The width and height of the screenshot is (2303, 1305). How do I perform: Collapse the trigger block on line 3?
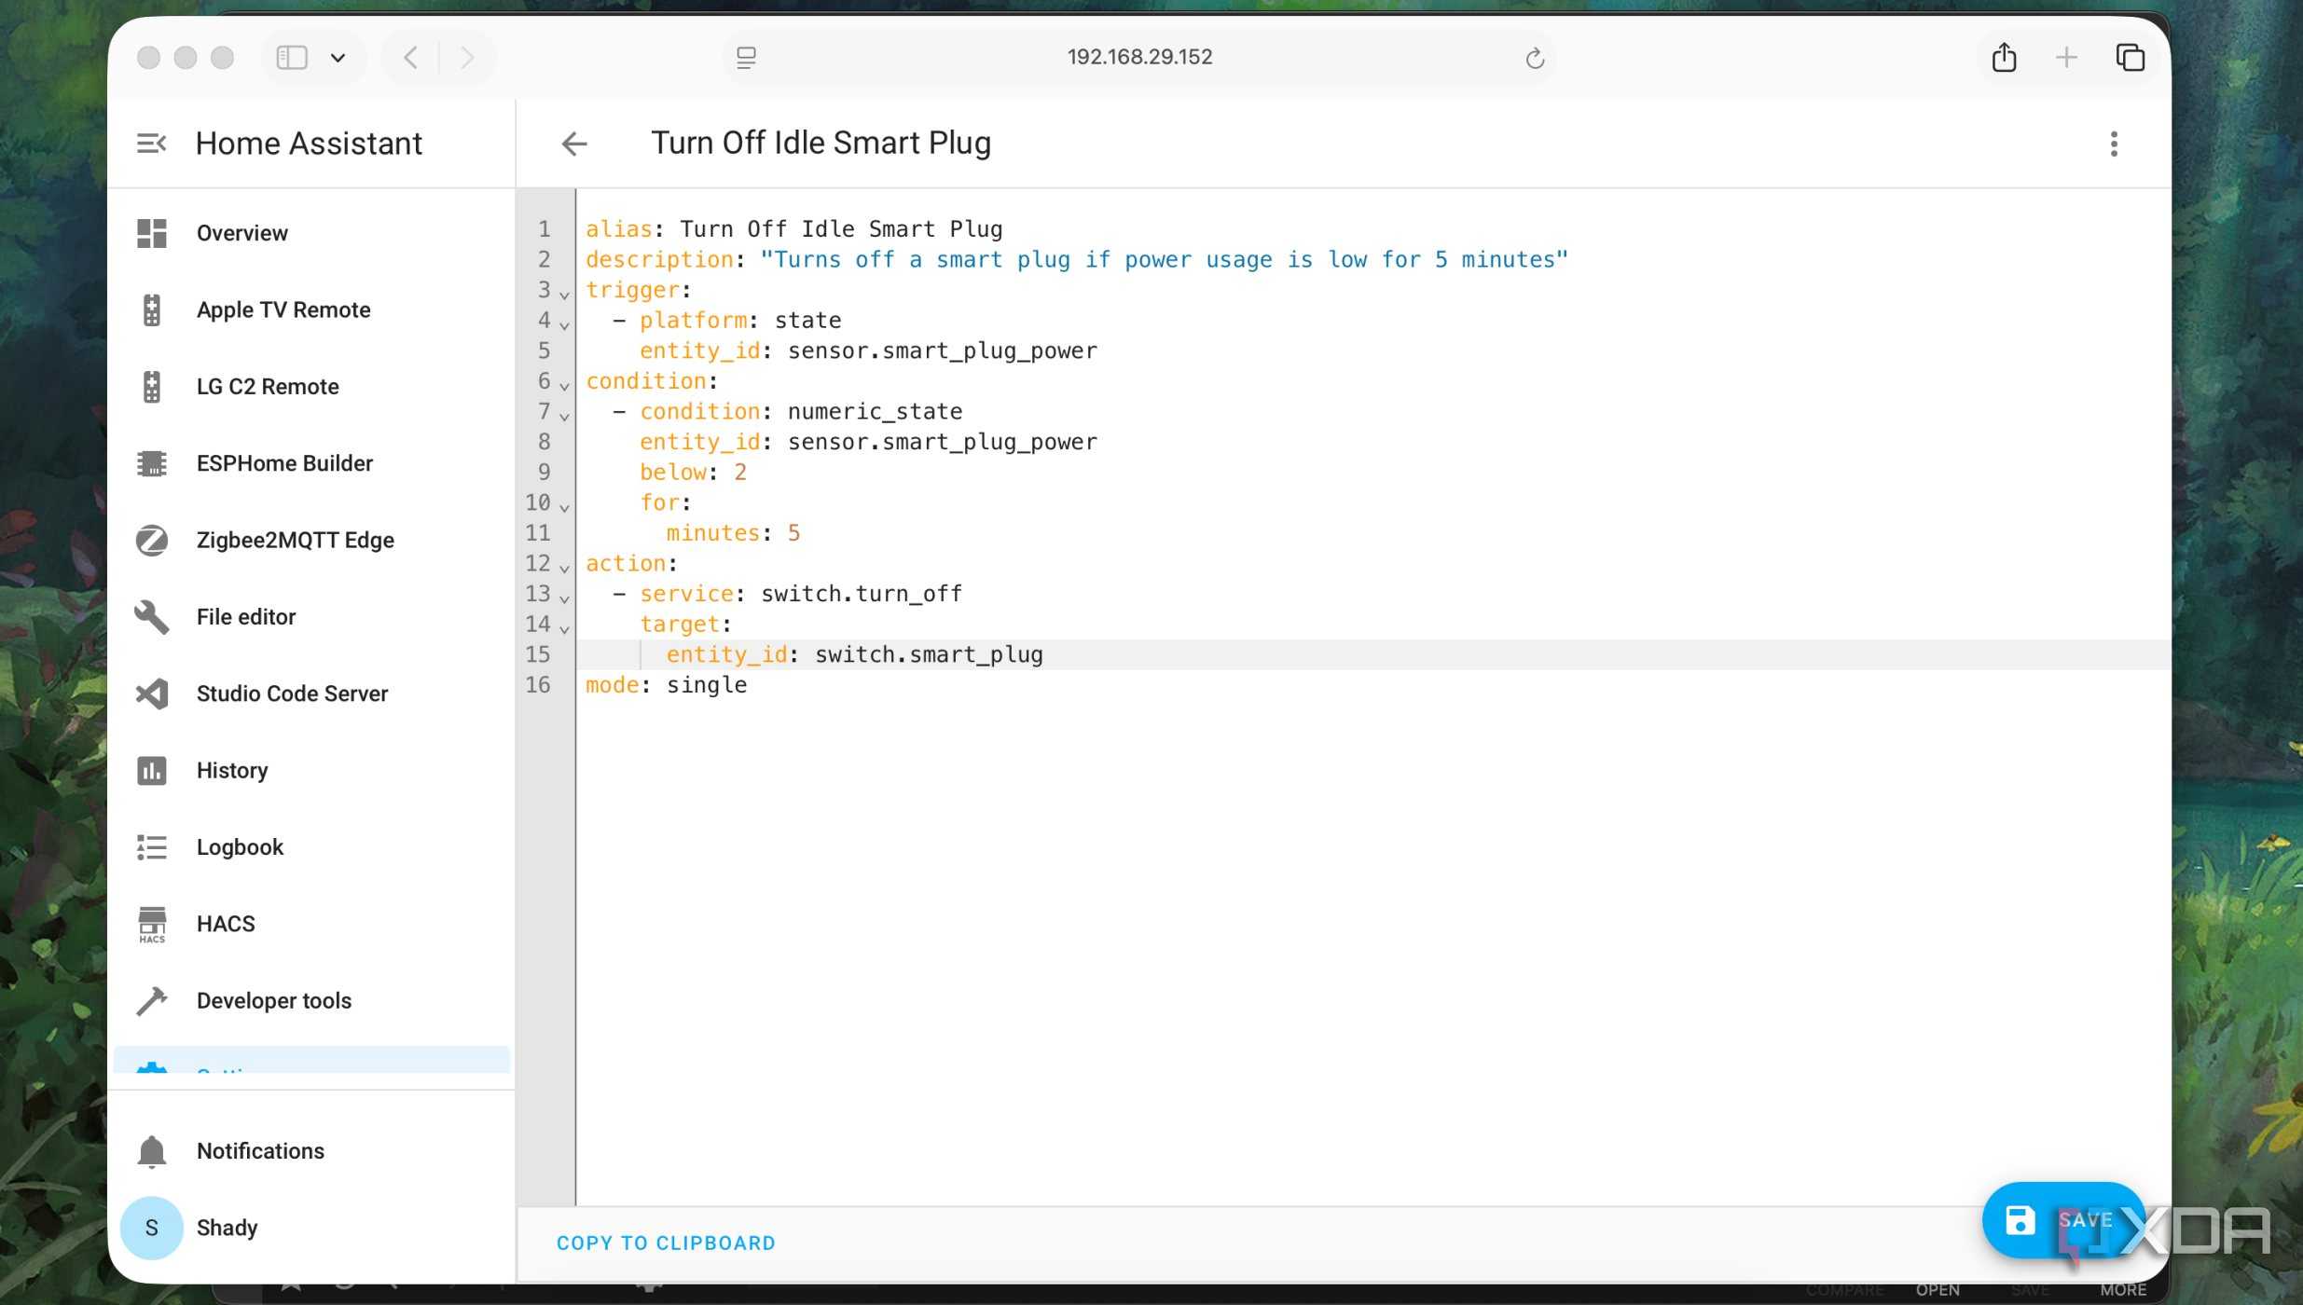coord(564,294)
